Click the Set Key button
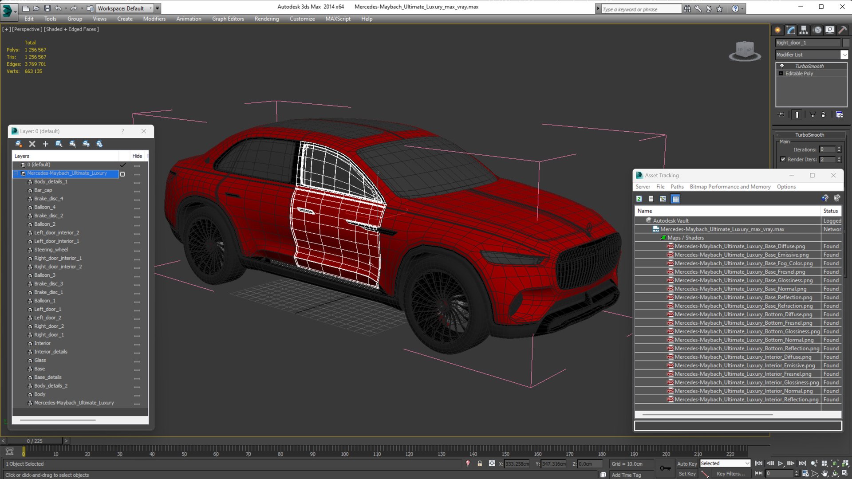 (687, 474)
